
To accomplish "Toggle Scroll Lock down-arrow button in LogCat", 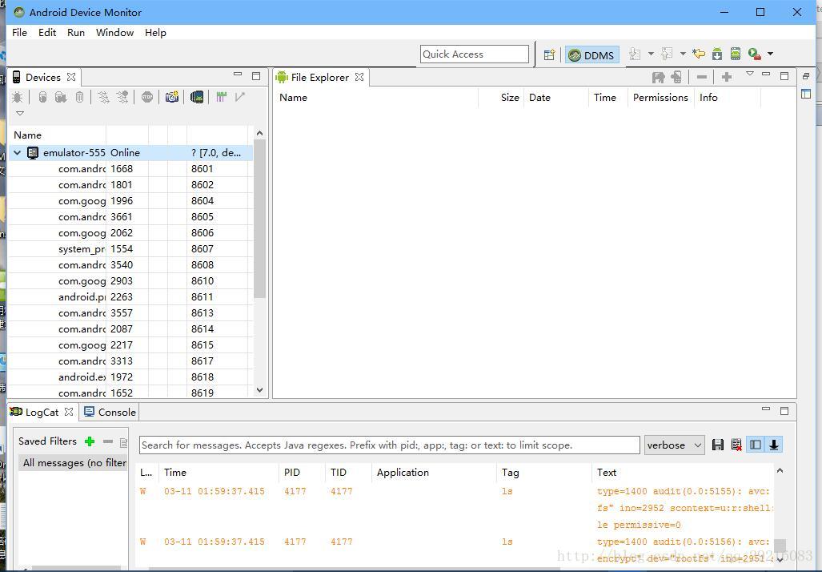I will coord(774,445).
